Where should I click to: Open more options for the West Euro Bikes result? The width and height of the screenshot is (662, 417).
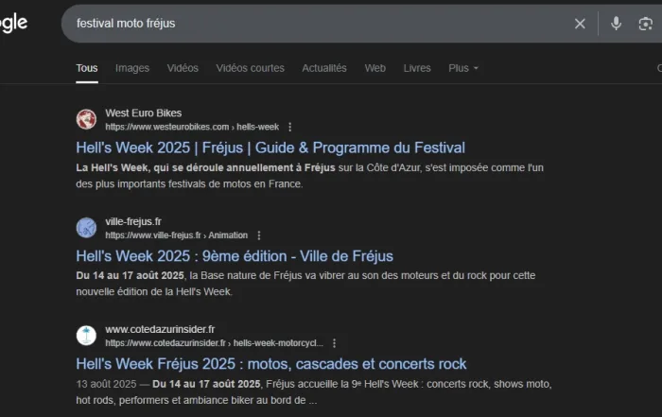pyautogui.click(x=289, y=127)
